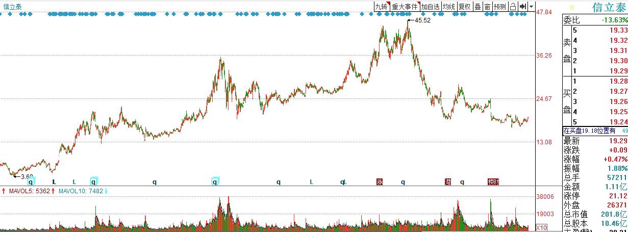Select the 信立泰 title at top-left

(13, 7)
